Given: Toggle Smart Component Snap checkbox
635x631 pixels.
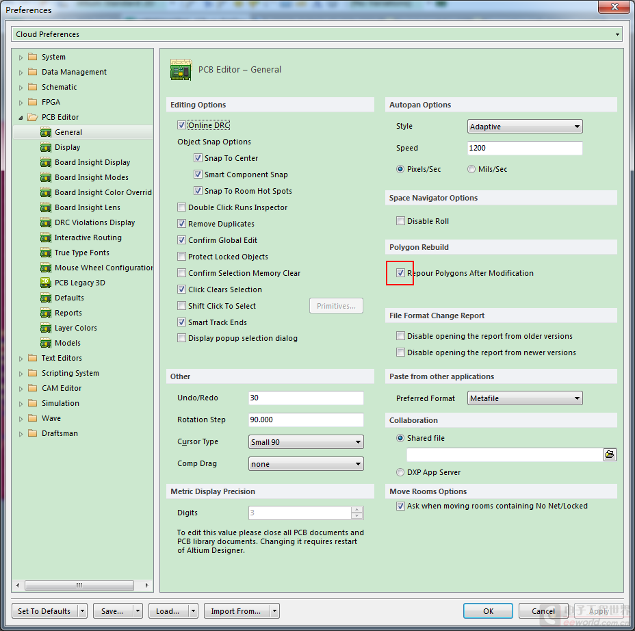Looking at the screenshot, I should coord(198,175).
